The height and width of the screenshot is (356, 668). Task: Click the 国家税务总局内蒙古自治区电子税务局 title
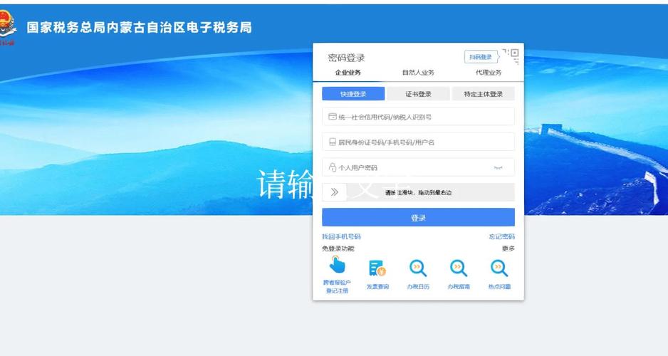140,28
